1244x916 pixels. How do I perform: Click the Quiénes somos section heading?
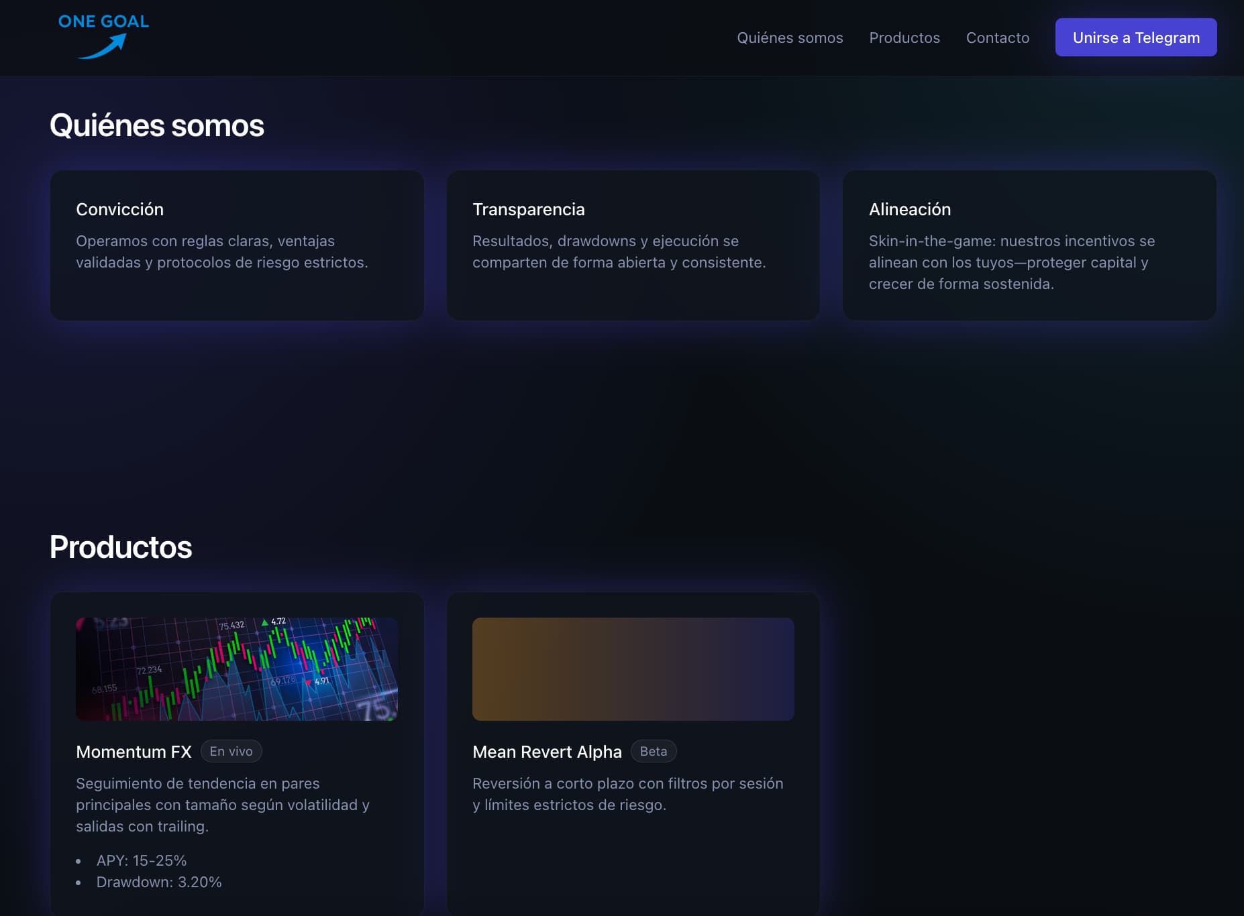157,125
